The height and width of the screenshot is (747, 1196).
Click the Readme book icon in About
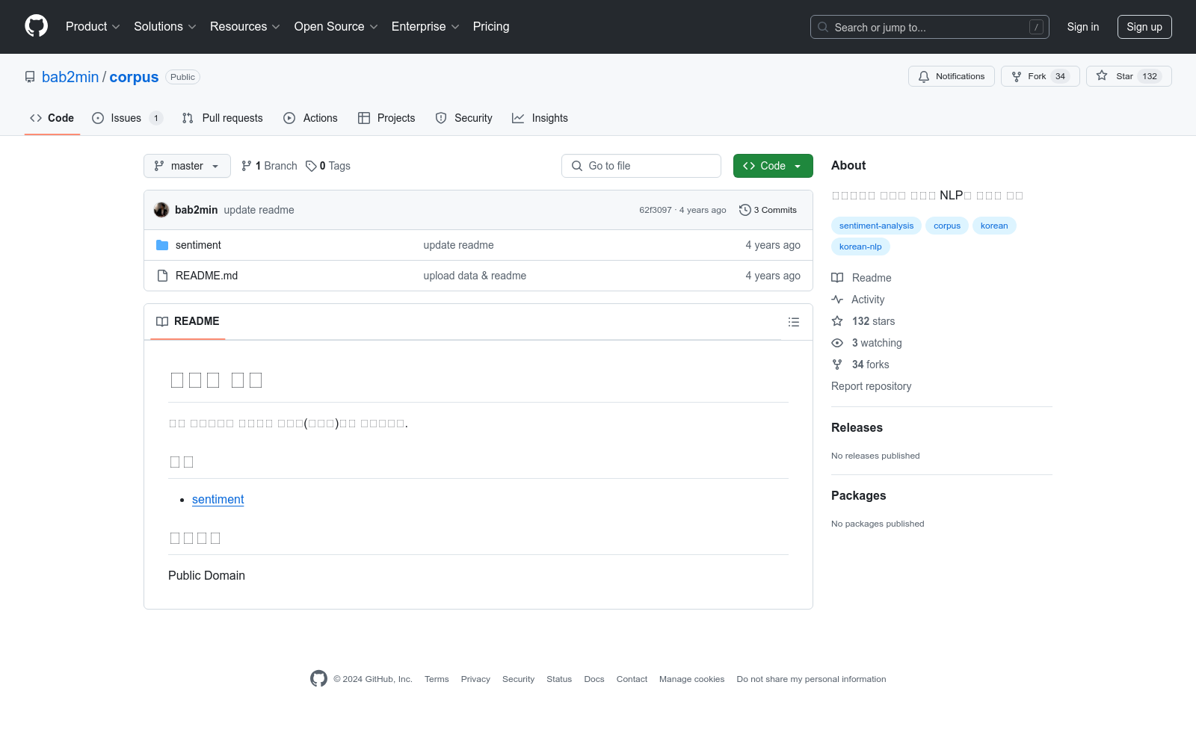837,278
